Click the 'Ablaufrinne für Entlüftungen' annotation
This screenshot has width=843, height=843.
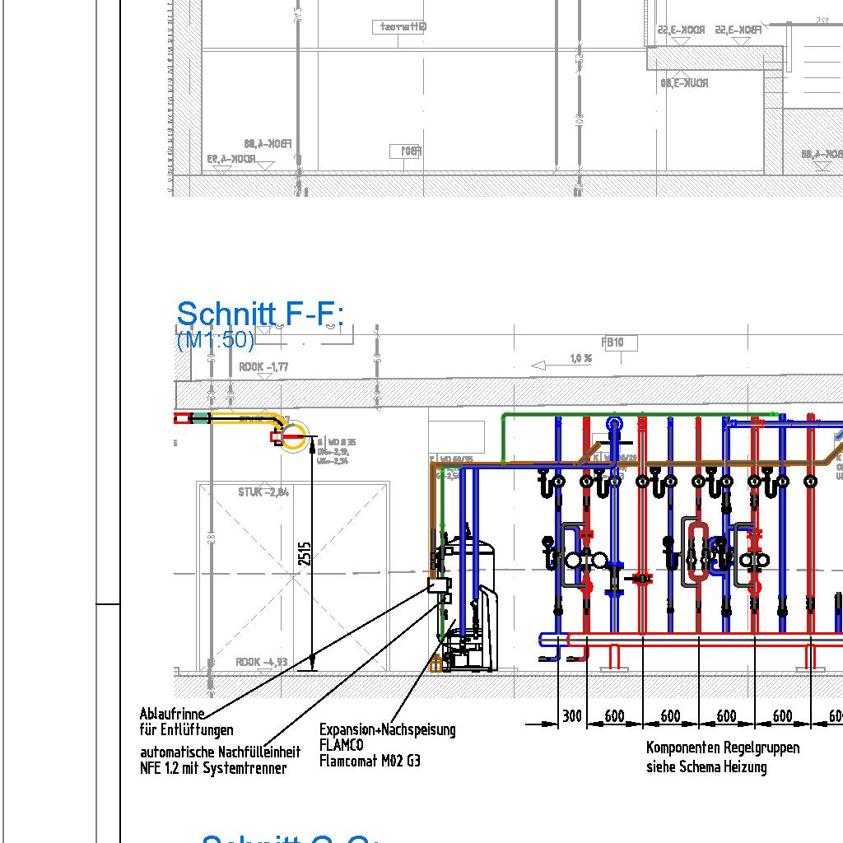(187, 722)
